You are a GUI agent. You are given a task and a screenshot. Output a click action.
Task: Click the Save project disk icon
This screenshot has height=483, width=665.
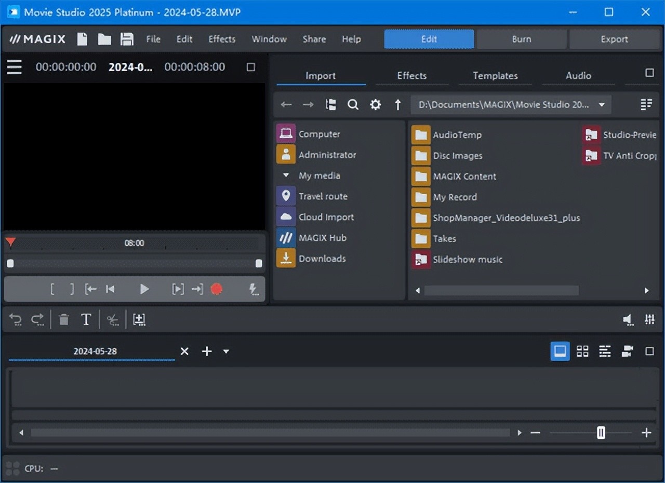(127, 39)
